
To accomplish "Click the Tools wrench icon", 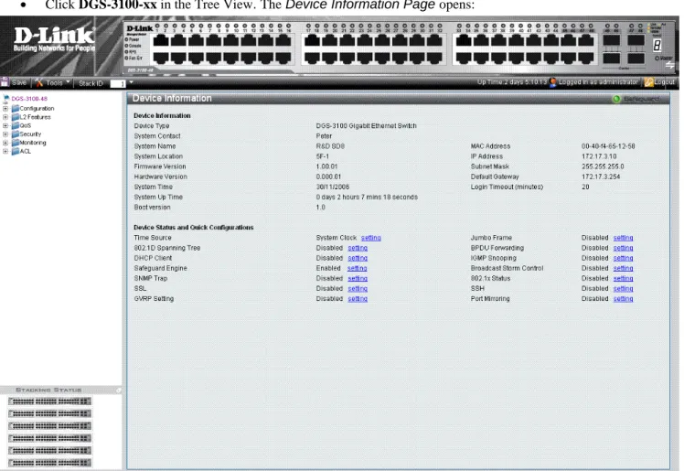I will click(39, 82).
